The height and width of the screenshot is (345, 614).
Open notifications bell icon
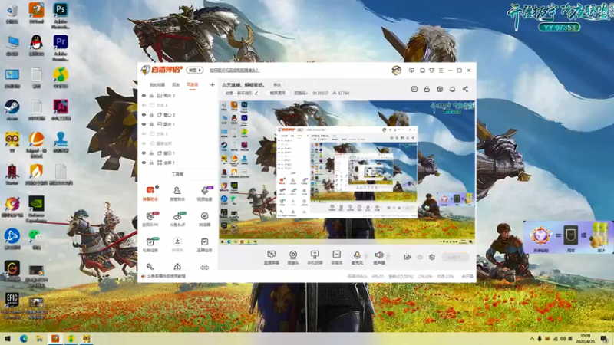[x=452, y=89]
